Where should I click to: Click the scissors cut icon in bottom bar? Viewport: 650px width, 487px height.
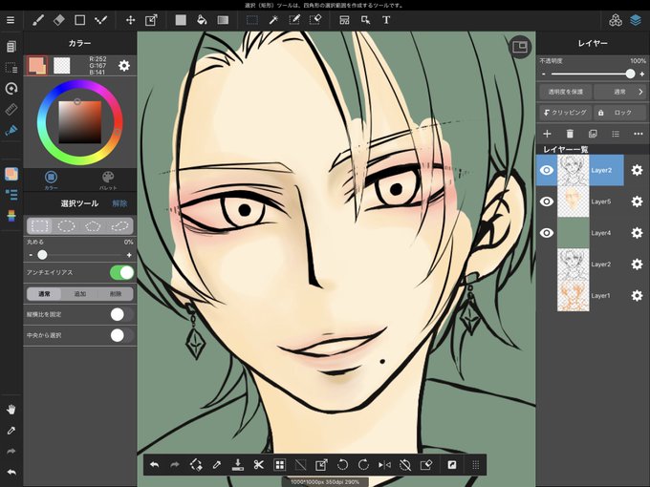(259, 465)
